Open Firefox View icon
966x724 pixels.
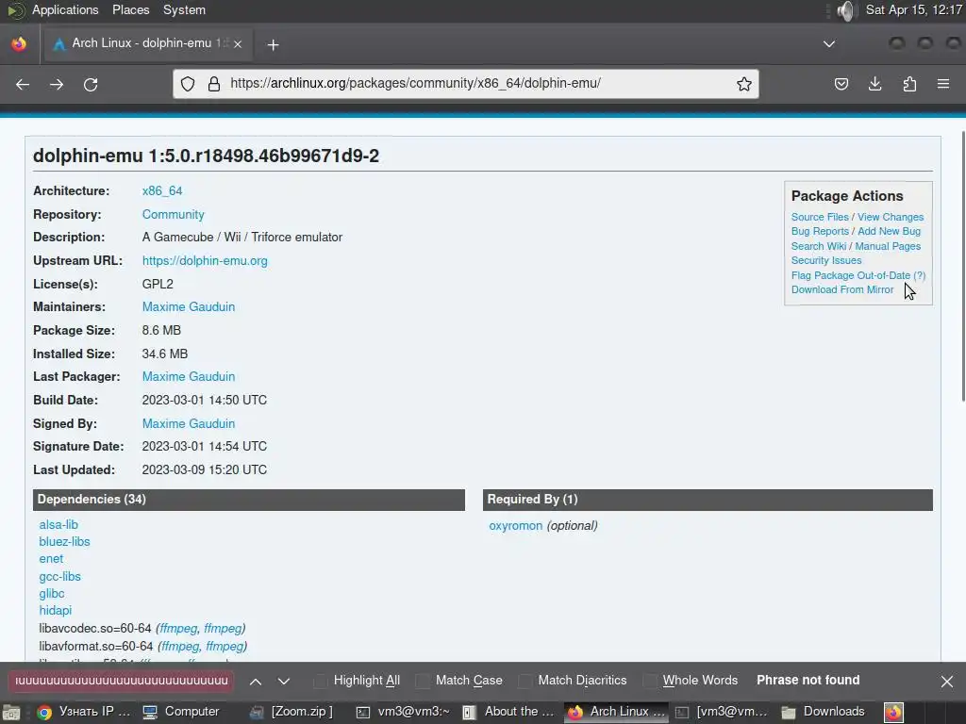19,43
